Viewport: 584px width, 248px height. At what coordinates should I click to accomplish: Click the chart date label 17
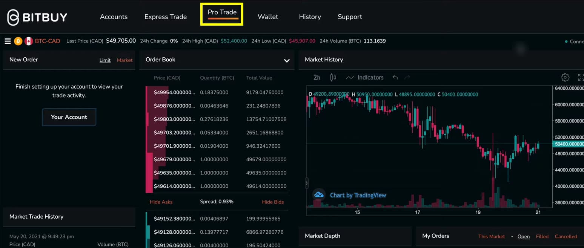[x=418, y=212]
